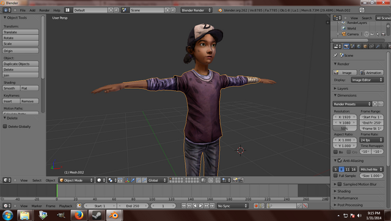Open the Render properties tab icon
This screenshot has height=221, width=391.
click(x=346, y=47)
